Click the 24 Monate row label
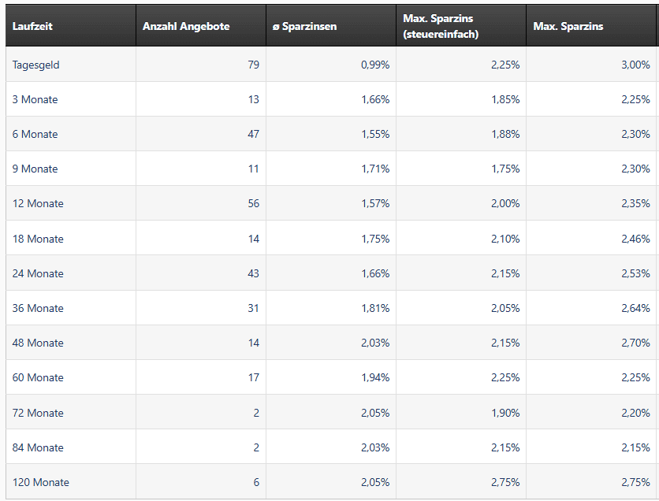The height and width of the screenshot is (501, 659). coord(38,273)
